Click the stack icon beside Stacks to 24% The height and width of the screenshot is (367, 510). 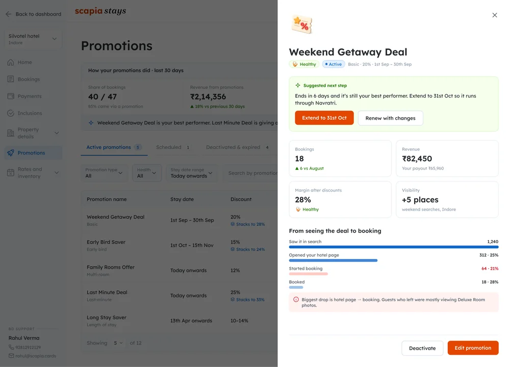point(233,249)
